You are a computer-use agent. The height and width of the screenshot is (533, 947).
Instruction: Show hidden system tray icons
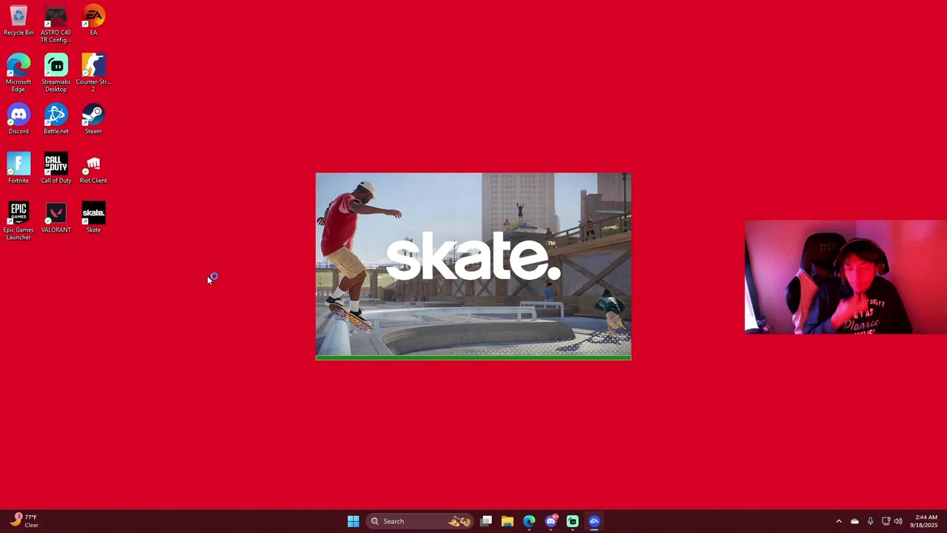point(838,521)
